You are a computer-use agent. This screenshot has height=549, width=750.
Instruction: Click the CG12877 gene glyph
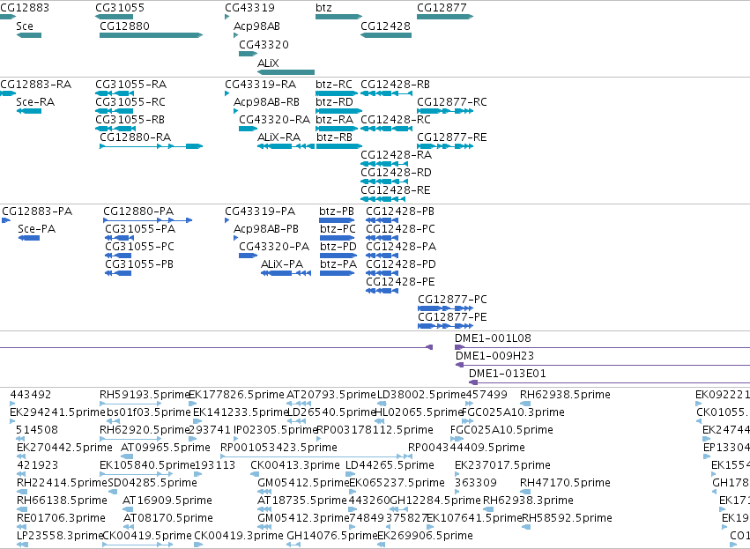pos(445,17)
